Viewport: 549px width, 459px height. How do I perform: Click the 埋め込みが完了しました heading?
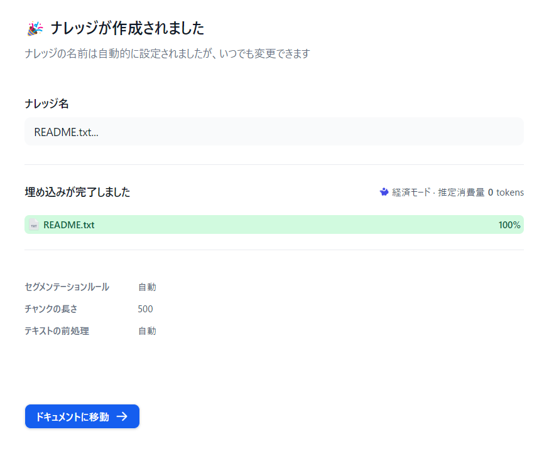coord(77,193)
